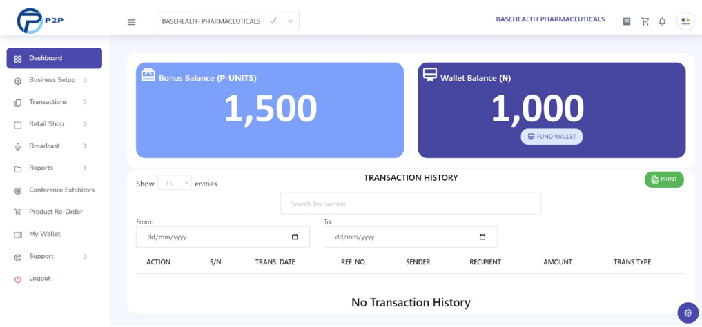Toggle the hamburger sidebar menu
702x327 pixels.
coord(131,22)
